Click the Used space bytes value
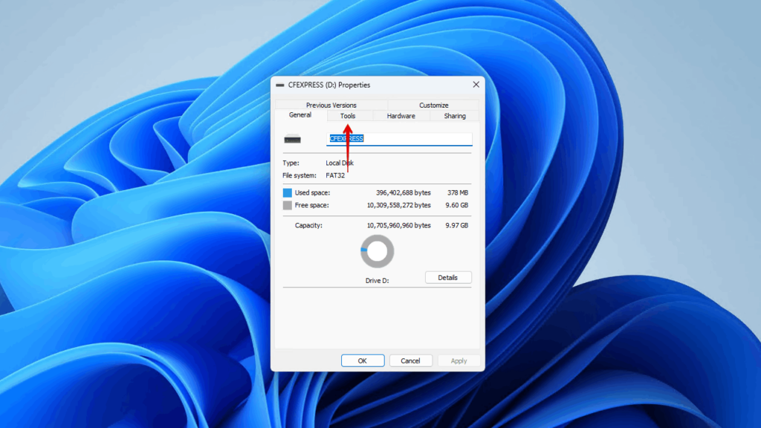Viewport: 761px width, 428px height. 403,192
